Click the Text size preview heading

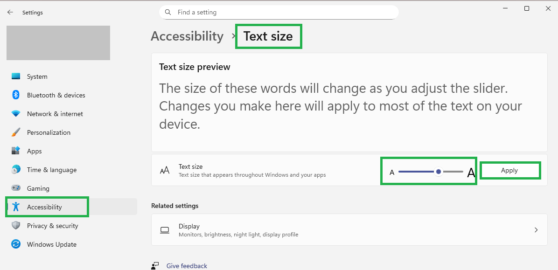195,67
